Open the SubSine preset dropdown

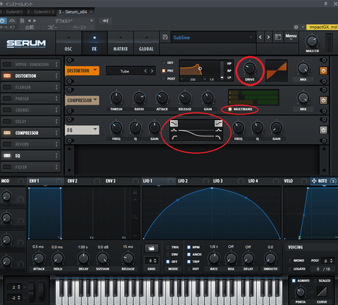tap(213, 37)
